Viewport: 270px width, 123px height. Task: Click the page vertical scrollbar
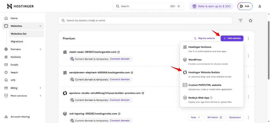click(x=269, y=50)
